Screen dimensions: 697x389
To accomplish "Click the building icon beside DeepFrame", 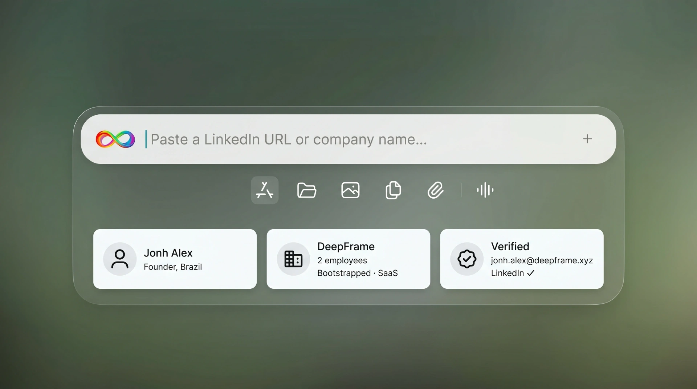I will click(x=293, y=259).
